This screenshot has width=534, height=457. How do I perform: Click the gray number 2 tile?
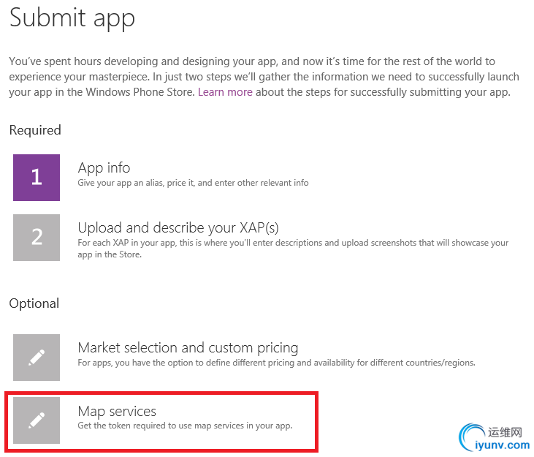(37, 238)
